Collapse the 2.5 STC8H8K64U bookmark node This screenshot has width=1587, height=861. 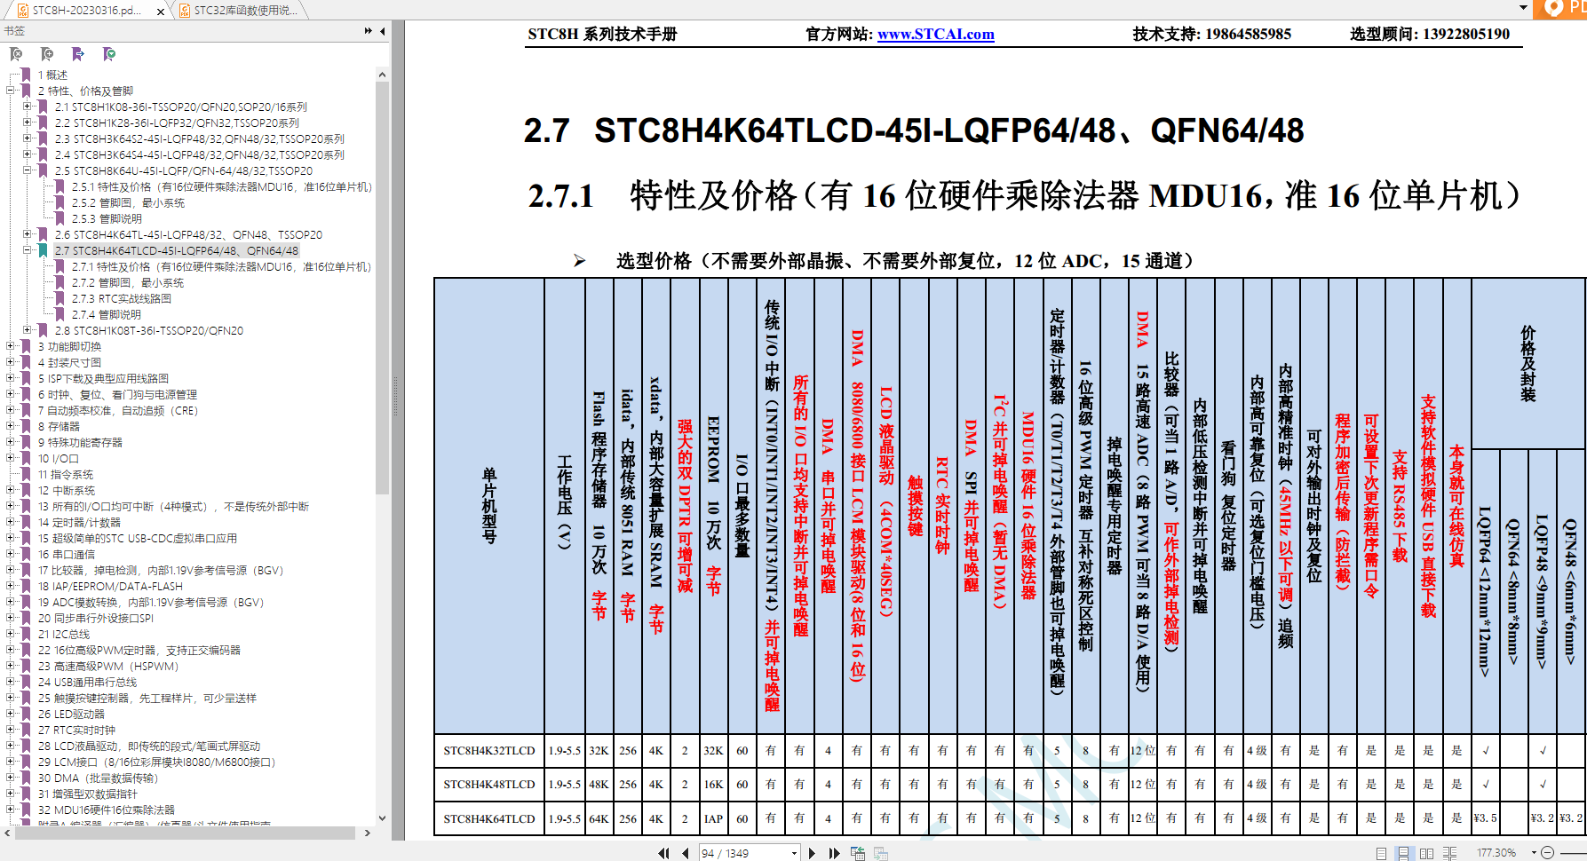pos(28,170)
